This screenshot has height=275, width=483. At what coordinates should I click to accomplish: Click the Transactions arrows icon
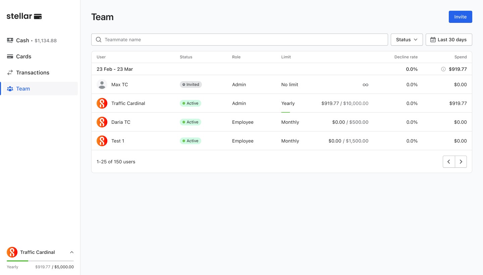[x=10, y=72]
